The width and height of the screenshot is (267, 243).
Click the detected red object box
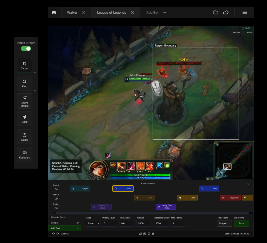pos(162,71)
